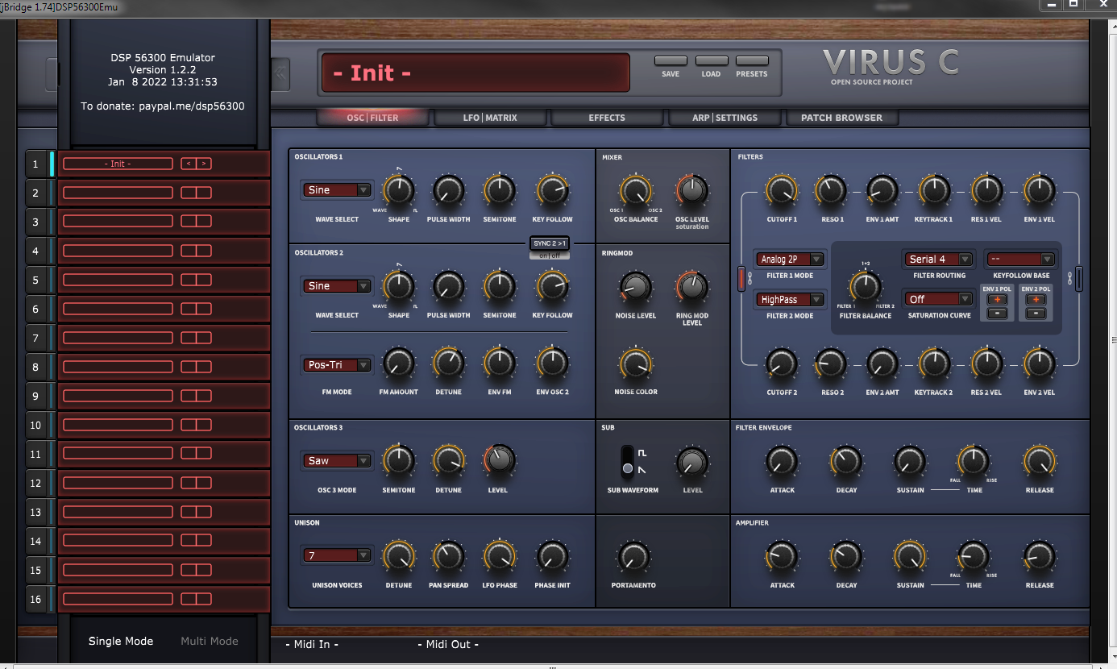Select next preset arrow on part 1
Screen dimensions: 1117x669
[x=204, y=164]
